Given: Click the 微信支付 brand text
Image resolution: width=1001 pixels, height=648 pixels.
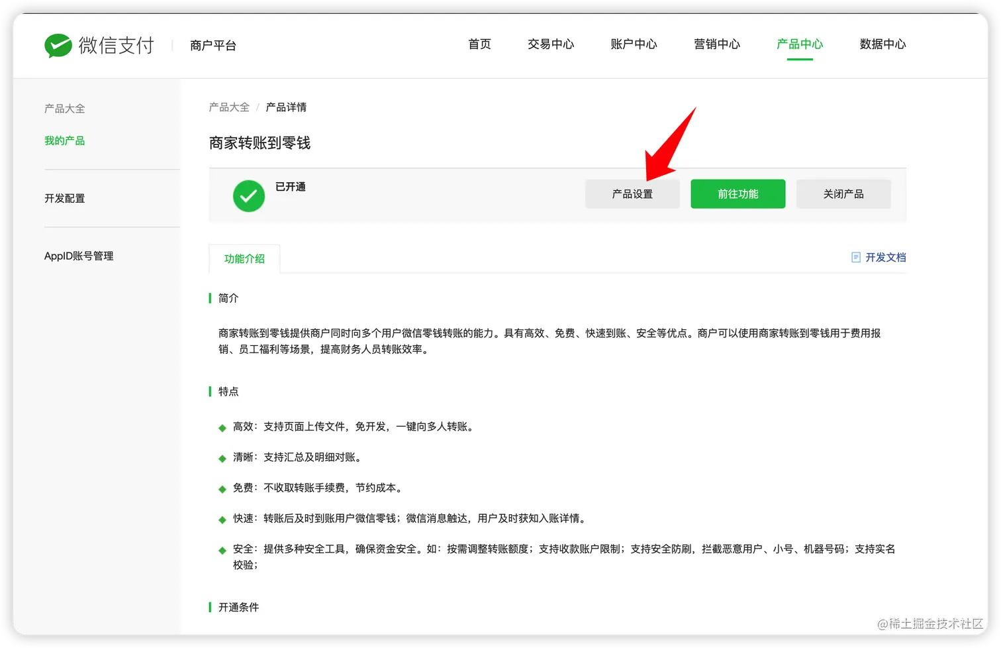Looking at the screenshot, I should (x=117, y=45).
